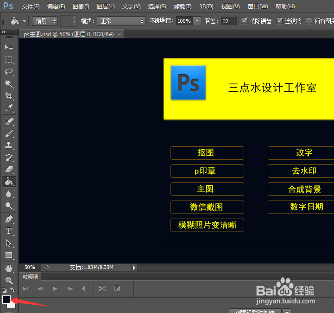
Task: Swap foreground and background colors
Action: click(x=13, y=290)
